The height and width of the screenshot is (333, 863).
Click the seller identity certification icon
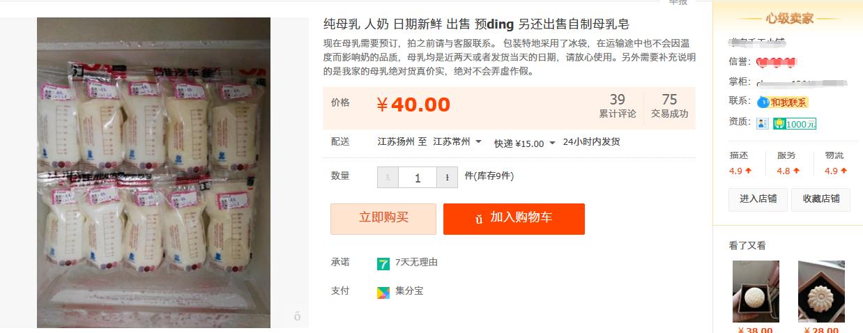click(x=763, y=123)
